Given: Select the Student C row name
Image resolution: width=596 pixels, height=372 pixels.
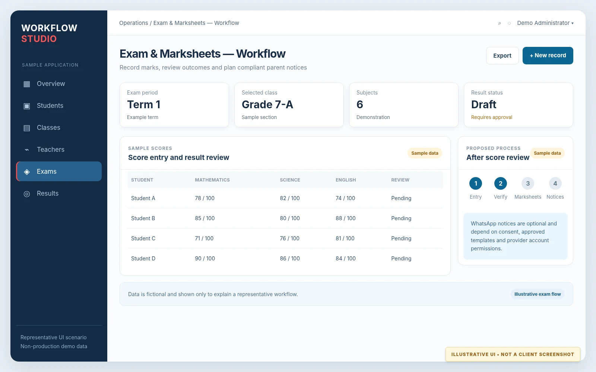Looking at the screenshot, I should pyautogui.click(x=143, y=238).
